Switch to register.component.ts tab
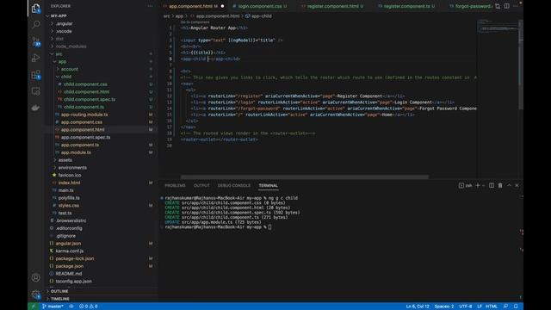This screenshot has width=551, height=310. [x=406, y=6]
